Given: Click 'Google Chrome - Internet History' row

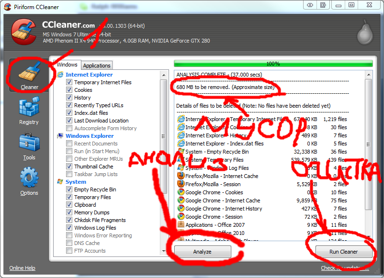Looking at the screenshot, I should pos(262,209).
